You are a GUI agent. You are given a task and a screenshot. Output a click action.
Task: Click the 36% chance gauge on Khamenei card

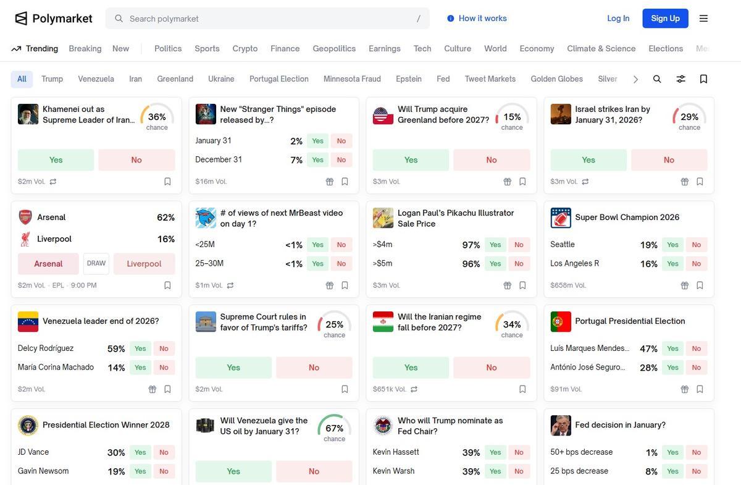pyautogui.click(x=157, y=117)
